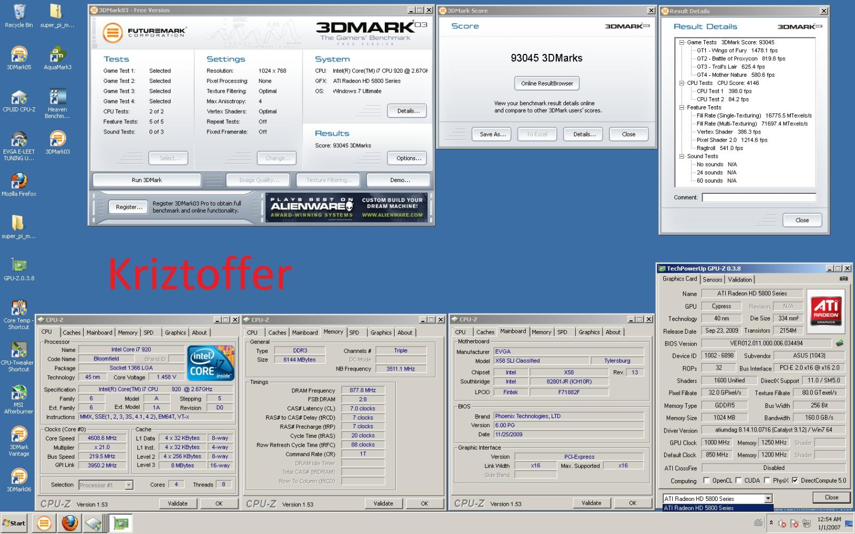This screenshot has height=534, width=855.
Task: Collapse the Feature Tests tree node
Action: pyautogui.click(x=682, y=107)
